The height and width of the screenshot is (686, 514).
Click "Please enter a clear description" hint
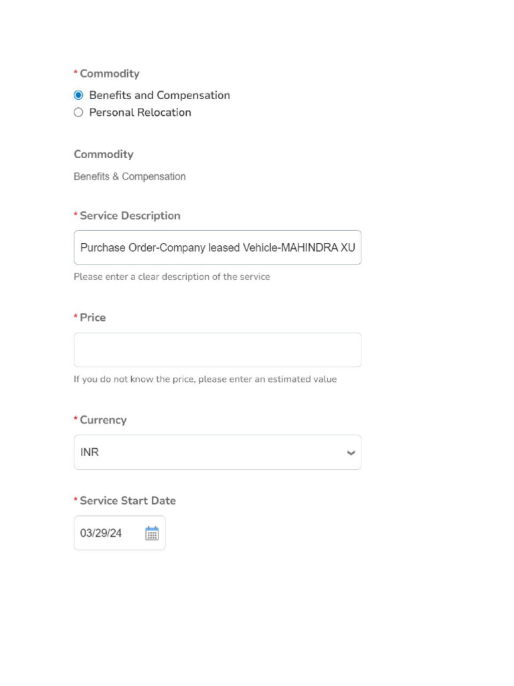171,277
